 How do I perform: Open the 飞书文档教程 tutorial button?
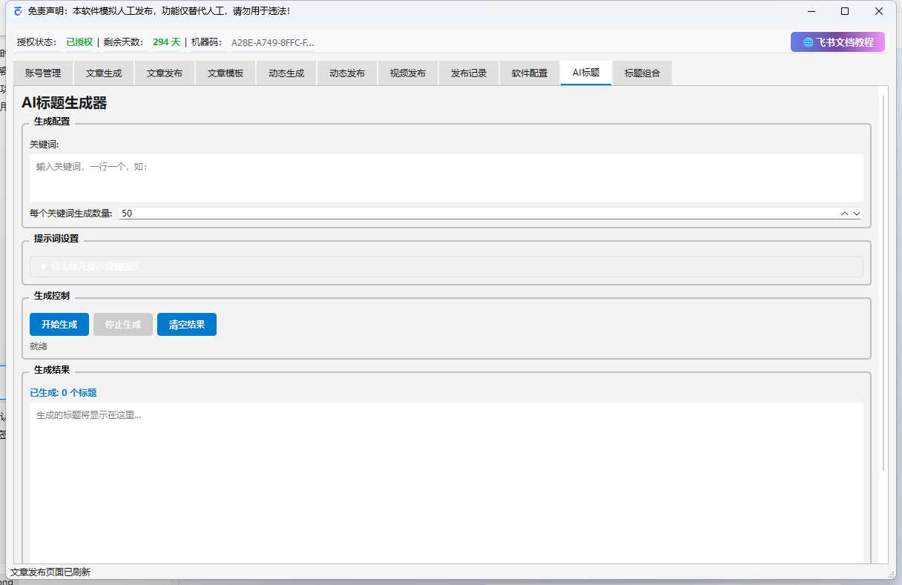[x=837, y=42]
